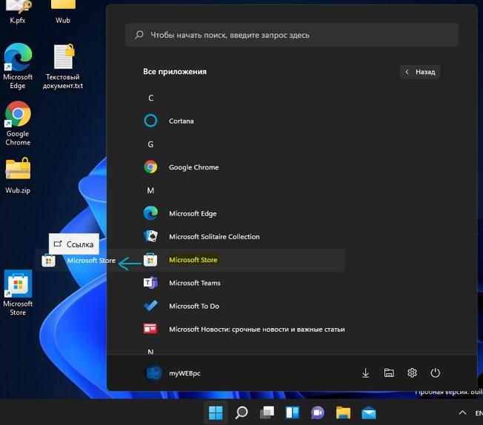
Task: Select the Microsoft Store app list icon
Action: pyautogui.click(x=150, y=260)
